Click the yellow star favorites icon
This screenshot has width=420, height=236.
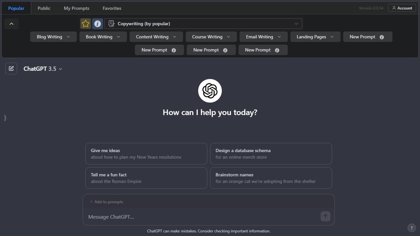86,24
